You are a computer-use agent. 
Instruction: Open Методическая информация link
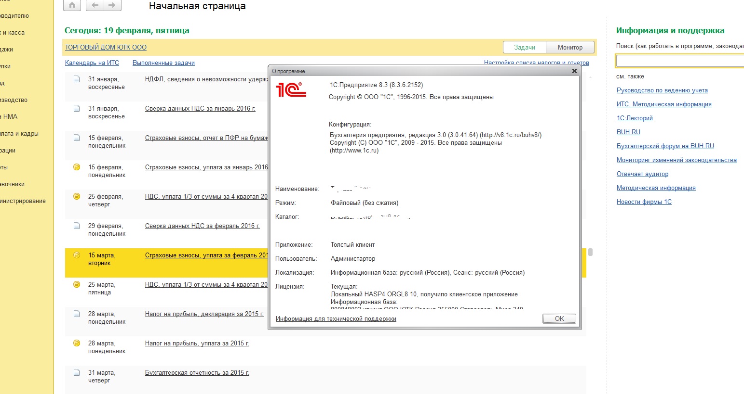pos(656,188)
